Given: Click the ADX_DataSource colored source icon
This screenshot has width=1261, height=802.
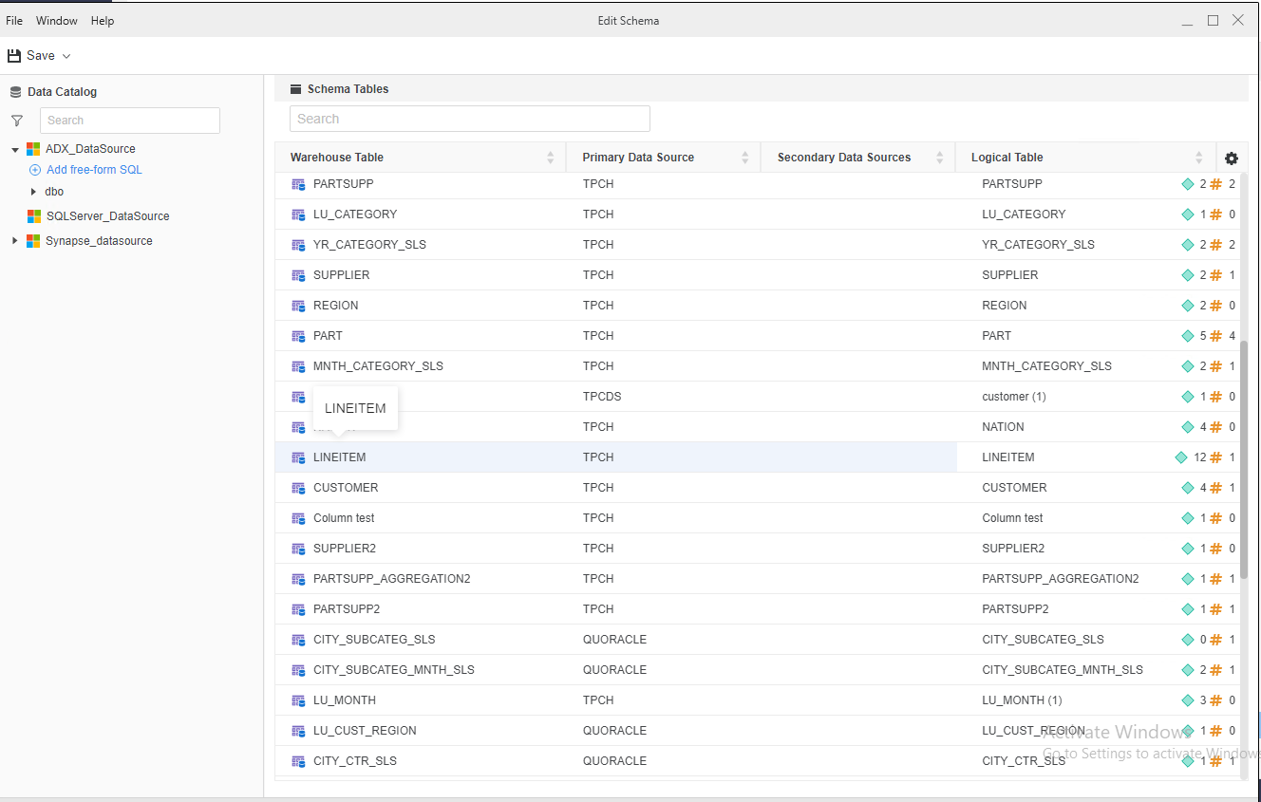Looking at the screenshot, I should (x=33, y=148).
